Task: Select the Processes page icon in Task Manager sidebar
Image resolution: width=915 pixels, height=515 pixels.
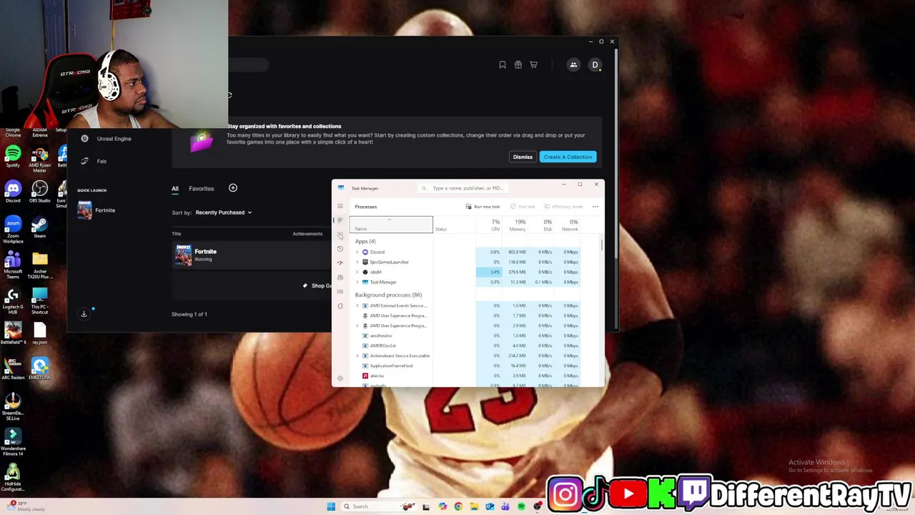Action: (x=340, y=220)
